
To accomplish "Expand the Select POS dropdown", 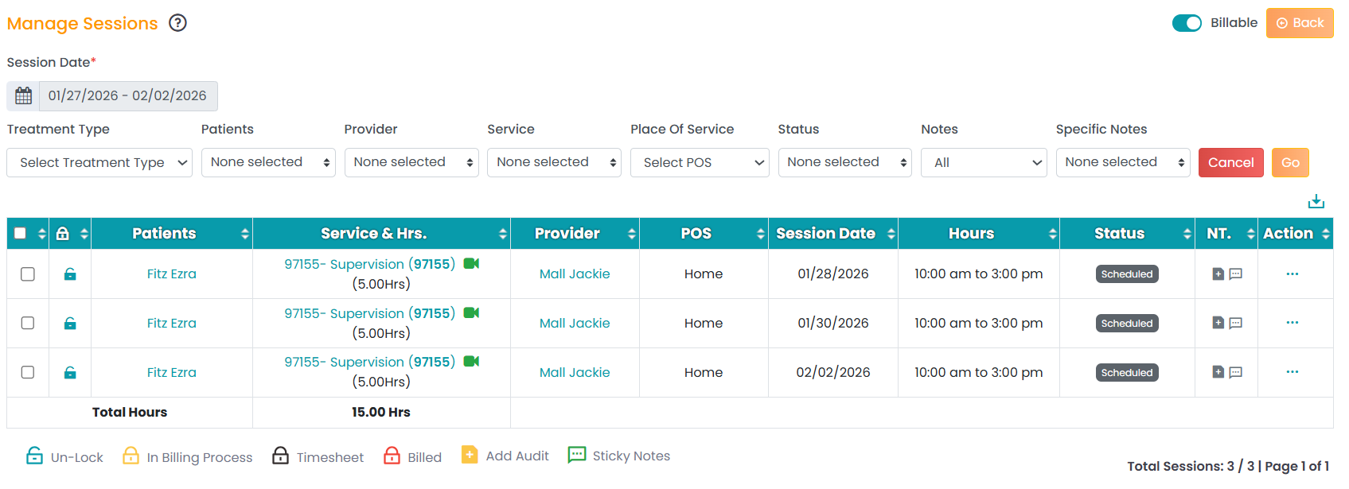I will 700,163.
